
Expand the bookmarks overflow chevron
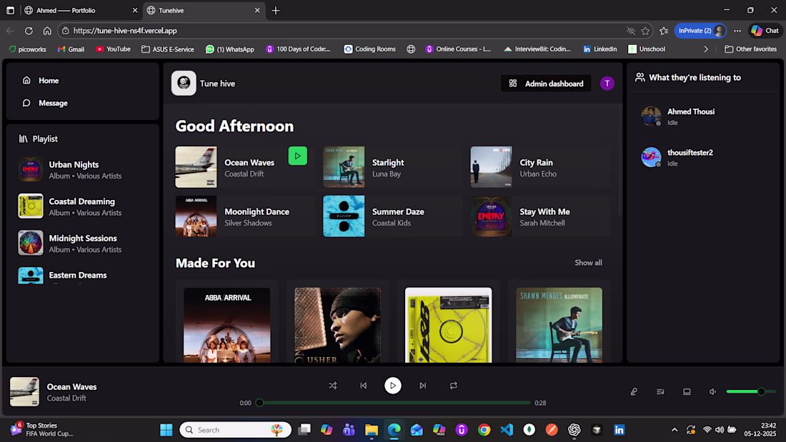pyautogui.click(x=706, y=49)
